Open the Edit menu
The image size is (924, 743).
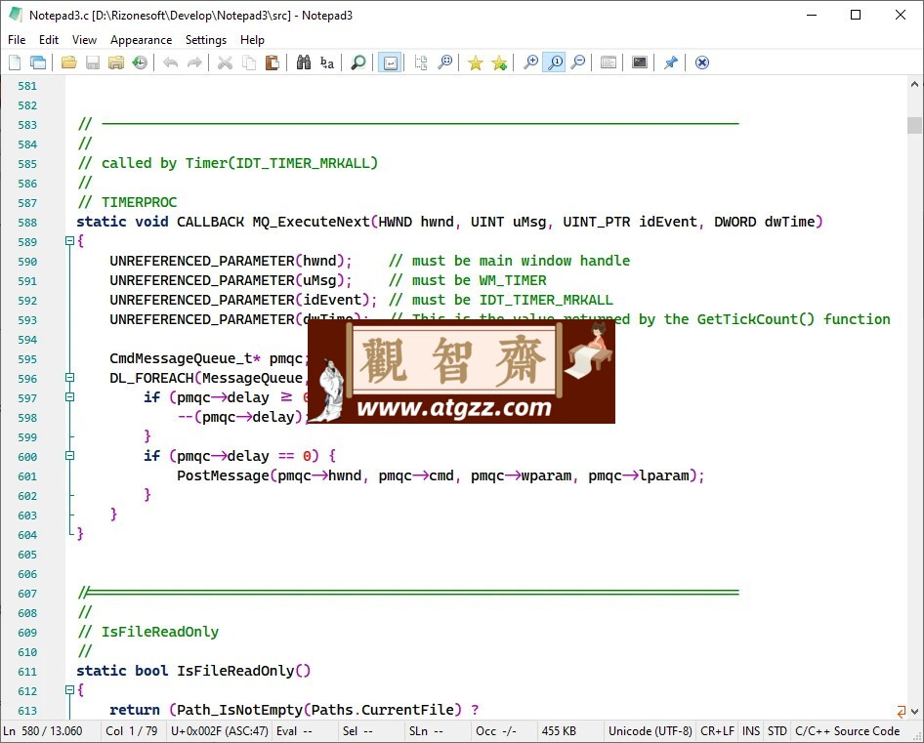pyautogui.click(x=48, y=39)
